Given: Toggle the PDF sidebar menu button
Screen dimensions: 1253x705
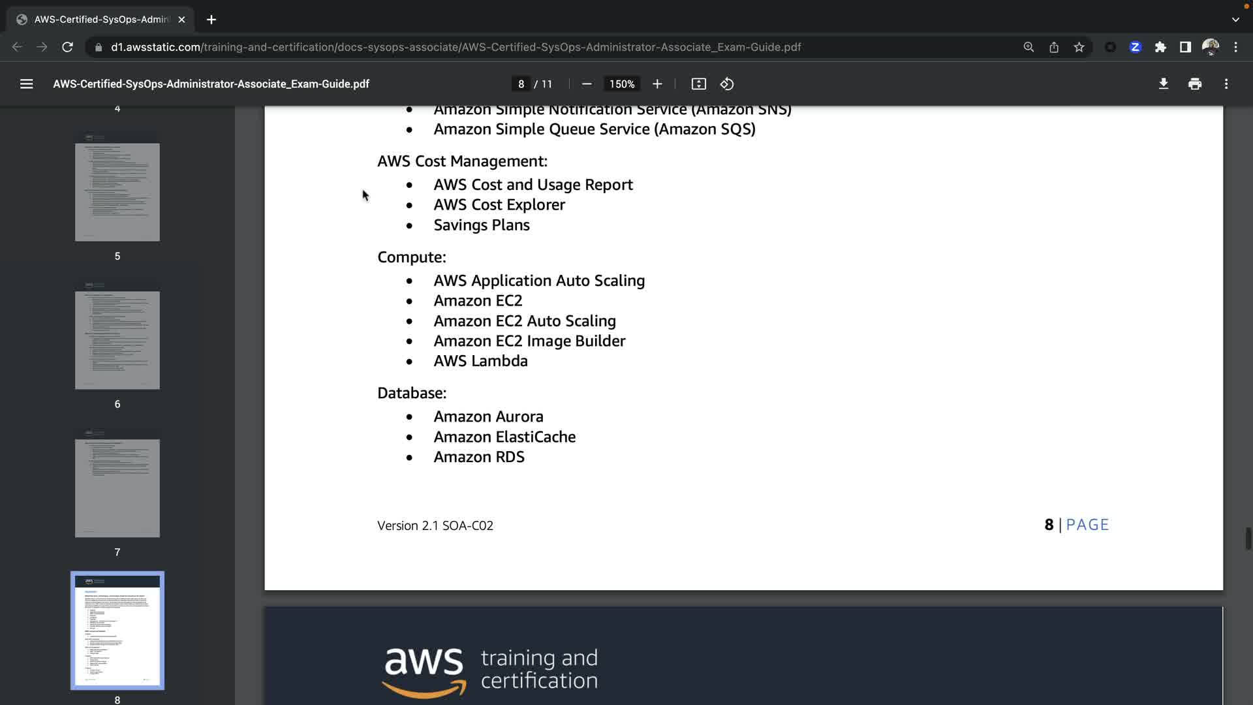Looking at the screenshot, I should click(x=26, y=84).
